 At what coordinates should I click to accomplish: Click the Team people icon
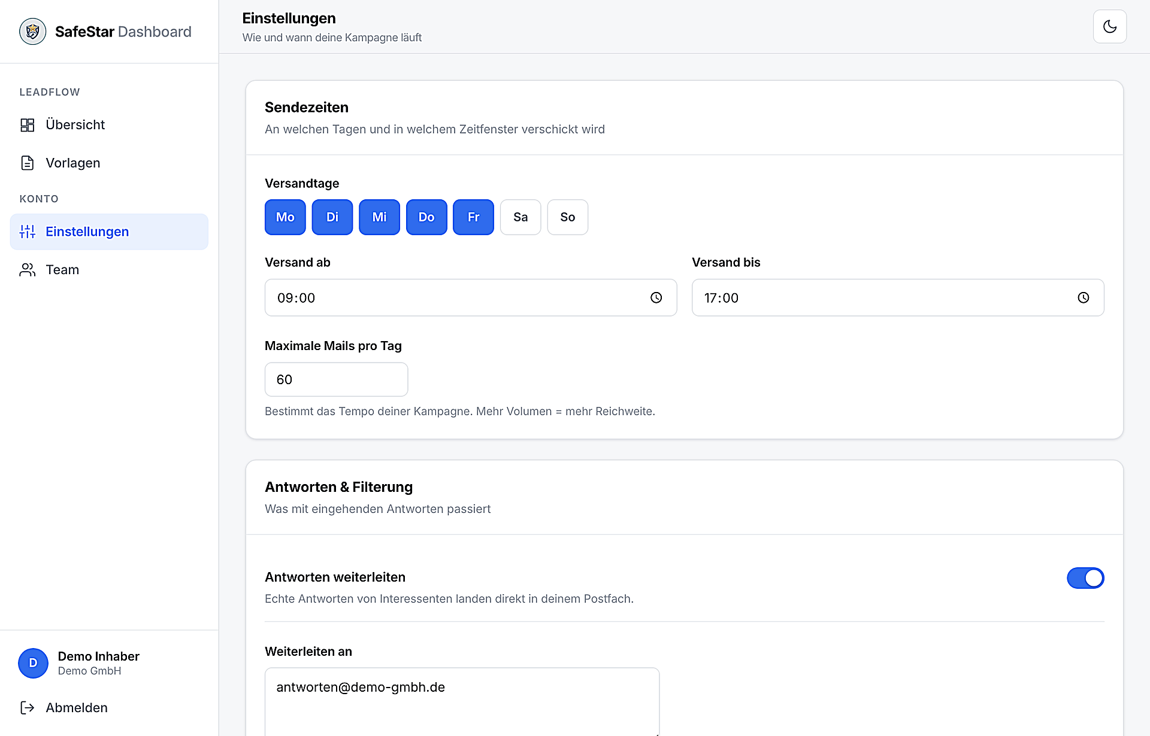point(28,270)
